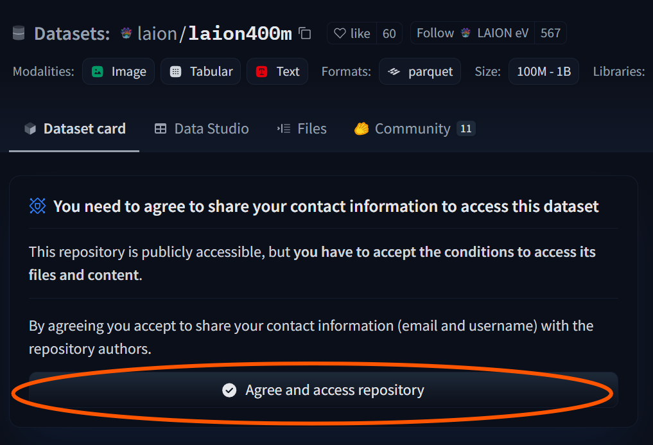653x445 pixels.
Task: Click the datasets database icon
Action: point(17,33)
